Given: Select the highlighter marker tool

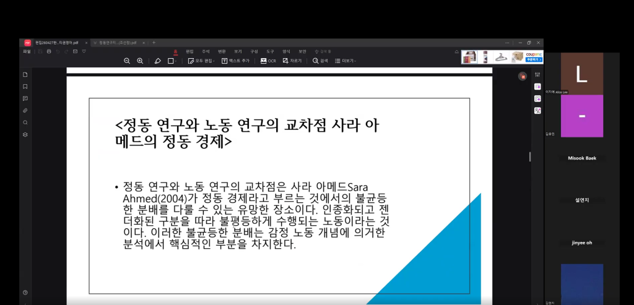Looking at the screenshot, I should point(158,61).
